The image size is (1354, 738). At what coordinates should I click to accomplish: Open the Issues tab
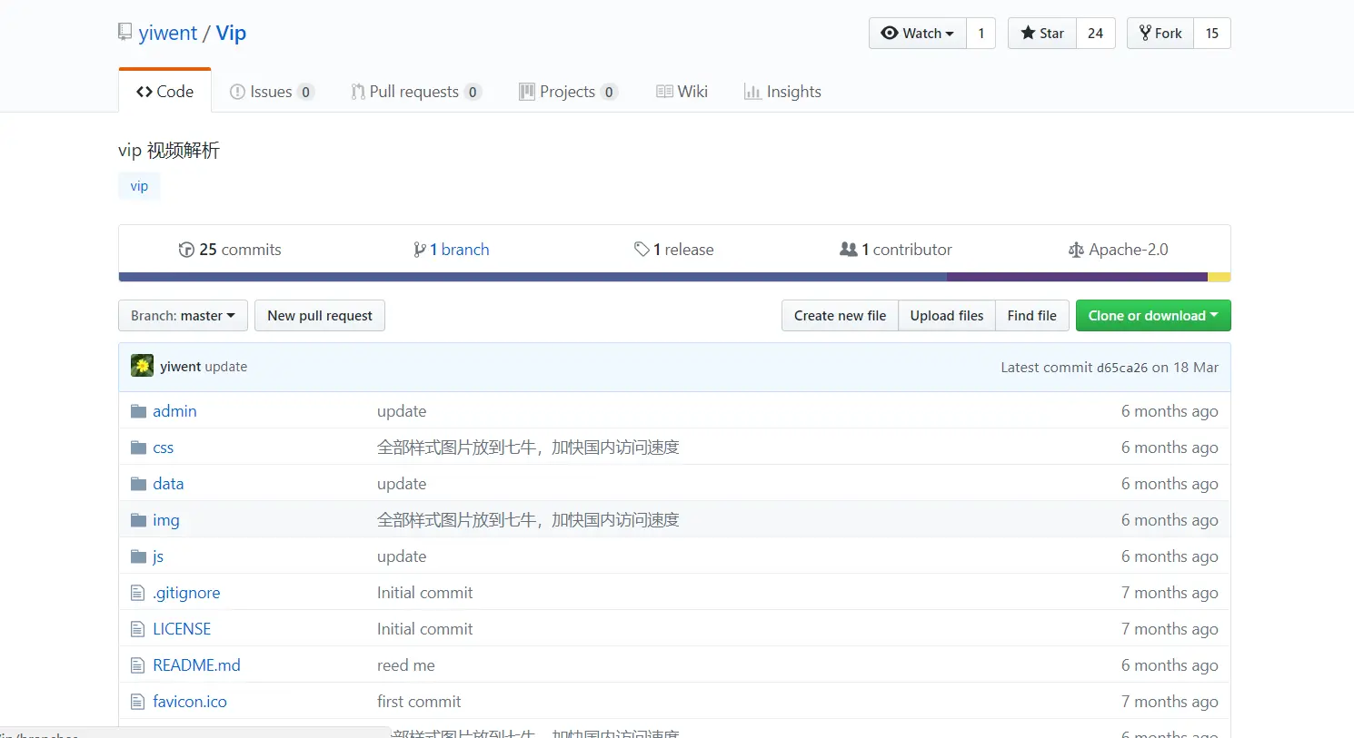(x=271, y=92)
